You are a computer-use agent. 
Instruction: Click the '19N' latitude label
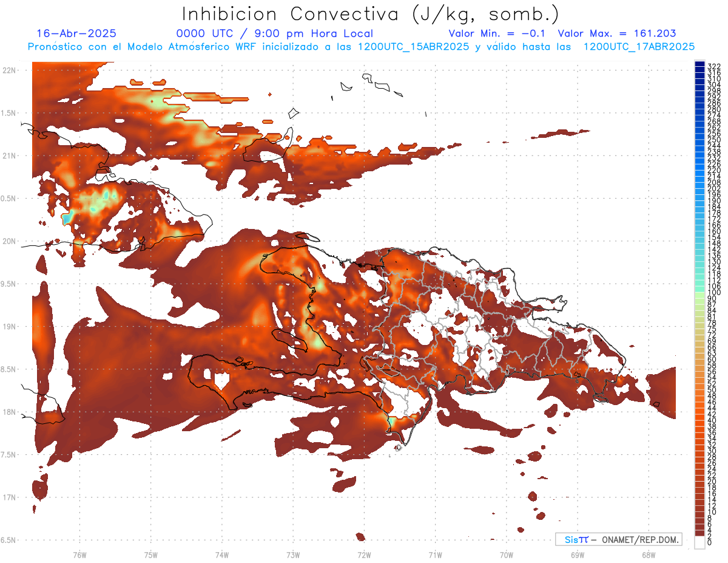click(x=9, y=326)
